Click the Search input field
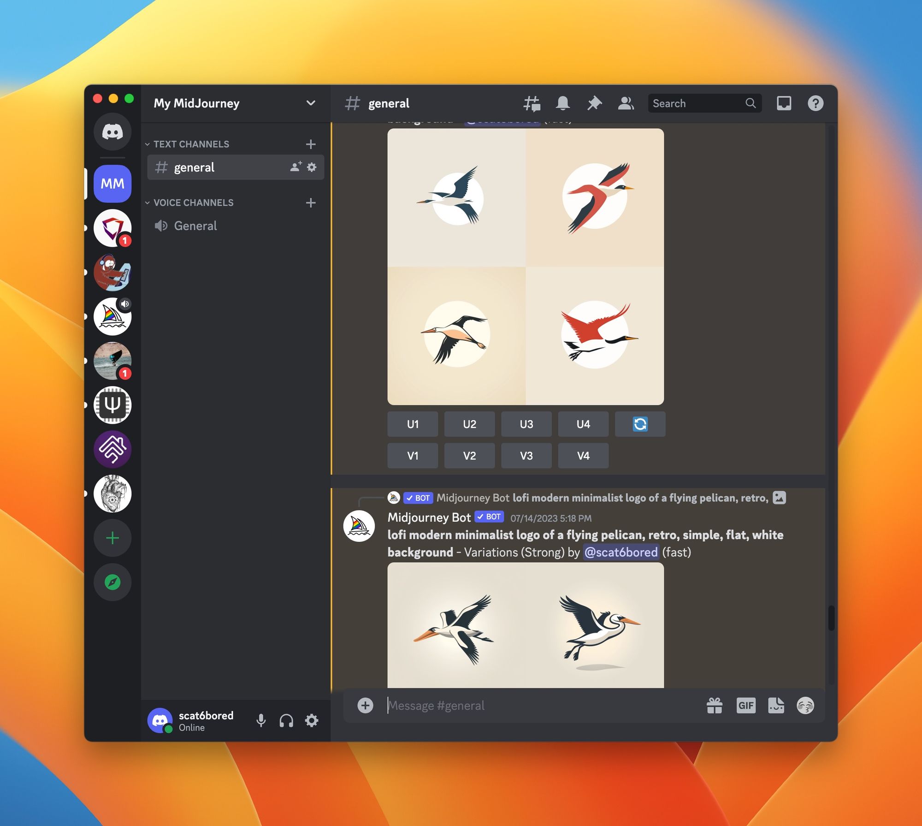 pyautogui.click(x=704, y=103)
